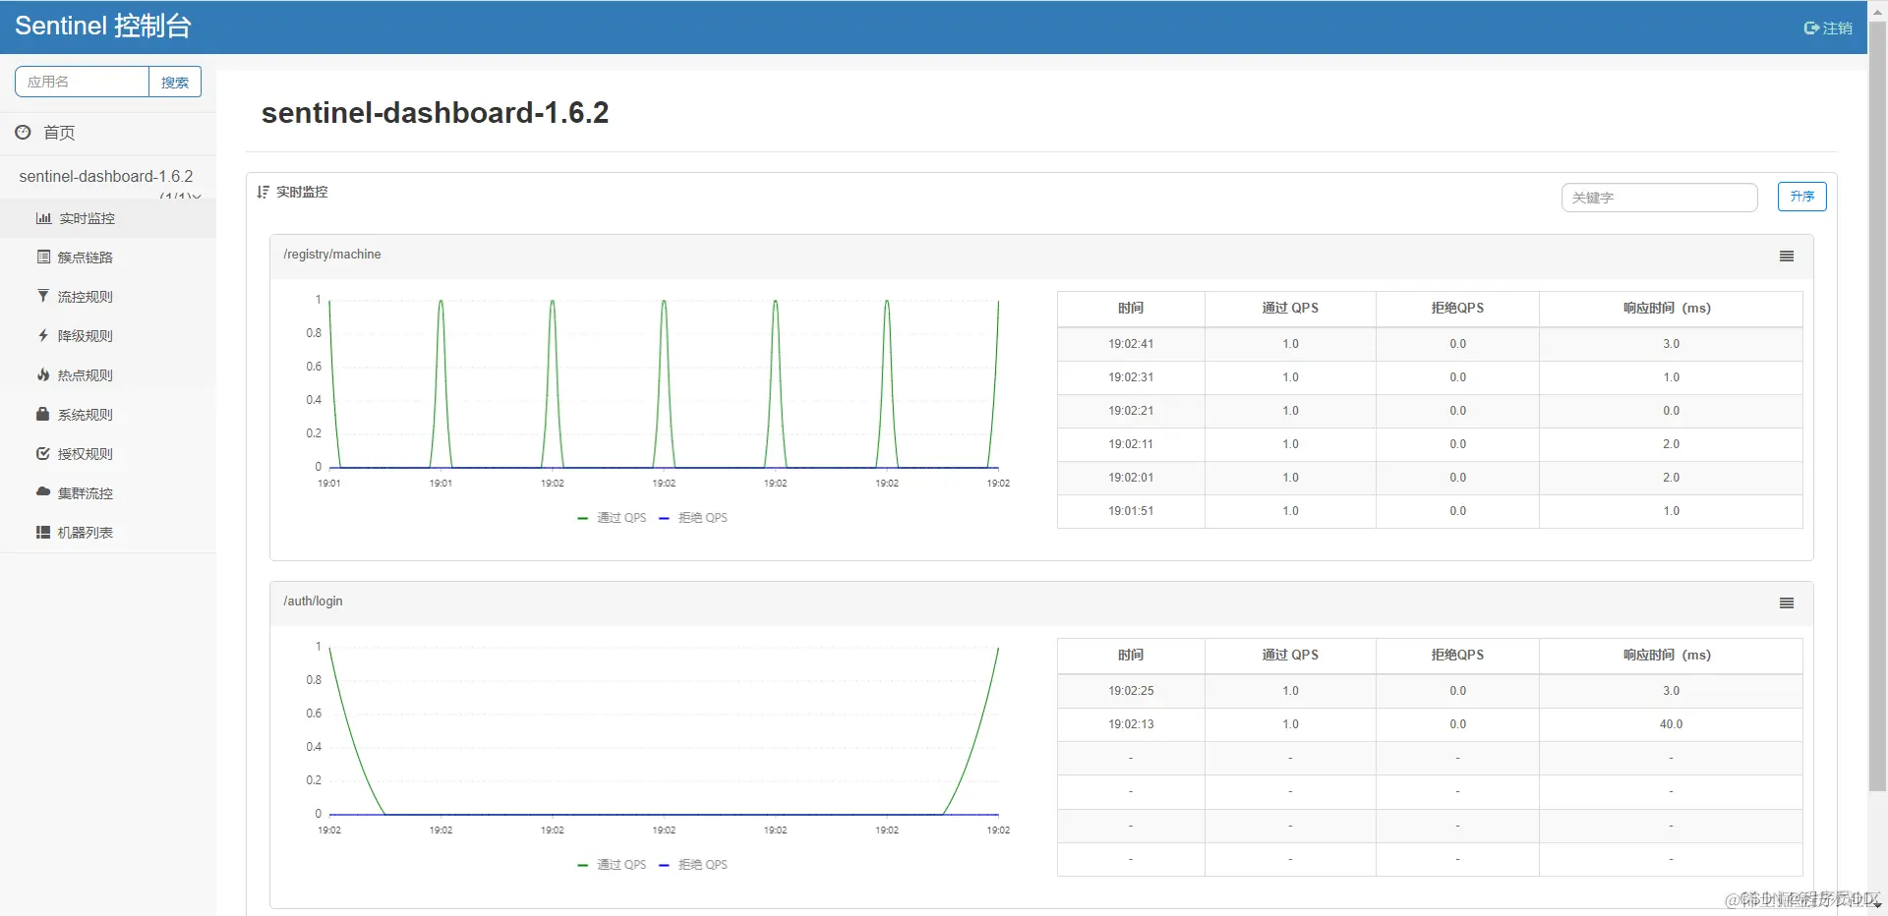Viewport: 1888px width, 916px height.
Task: Click the 19:01:51 time cell
Action: tap(1131, 511)
